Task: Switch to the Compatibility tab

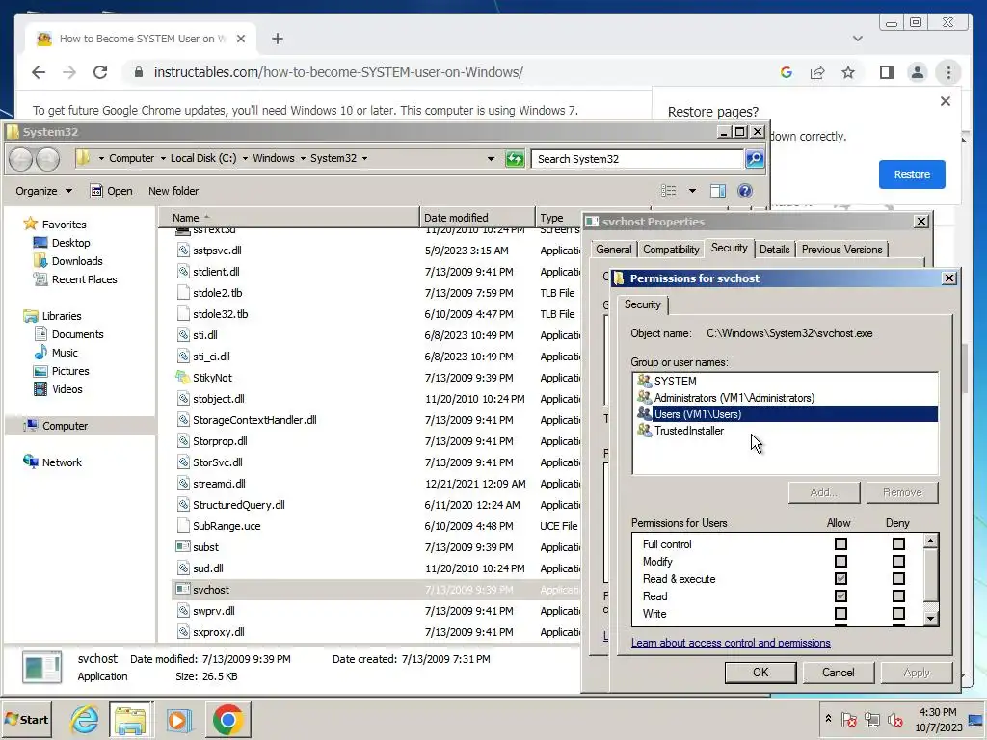Action: coord(671,250)
